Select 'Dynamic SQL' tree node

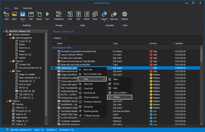(25, 64)
